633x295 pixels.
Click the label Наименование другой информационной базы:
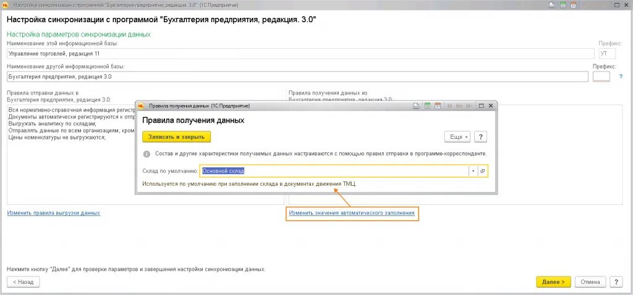click(x=66, y=66)
